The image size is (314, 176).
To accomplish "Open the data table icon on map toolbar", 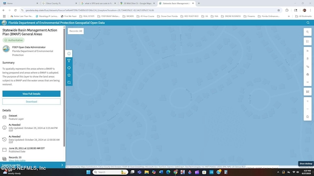I will [308, 91].
